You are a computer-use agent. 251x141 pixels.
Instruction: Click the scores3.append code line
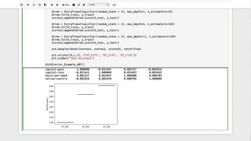[x=85, y=43]
